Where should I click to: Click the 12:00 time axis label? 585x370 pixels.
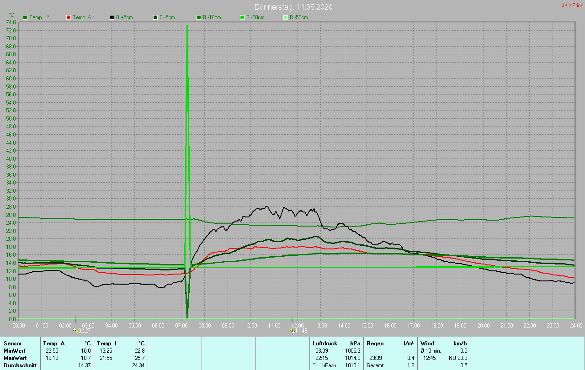tap(298, 325)
